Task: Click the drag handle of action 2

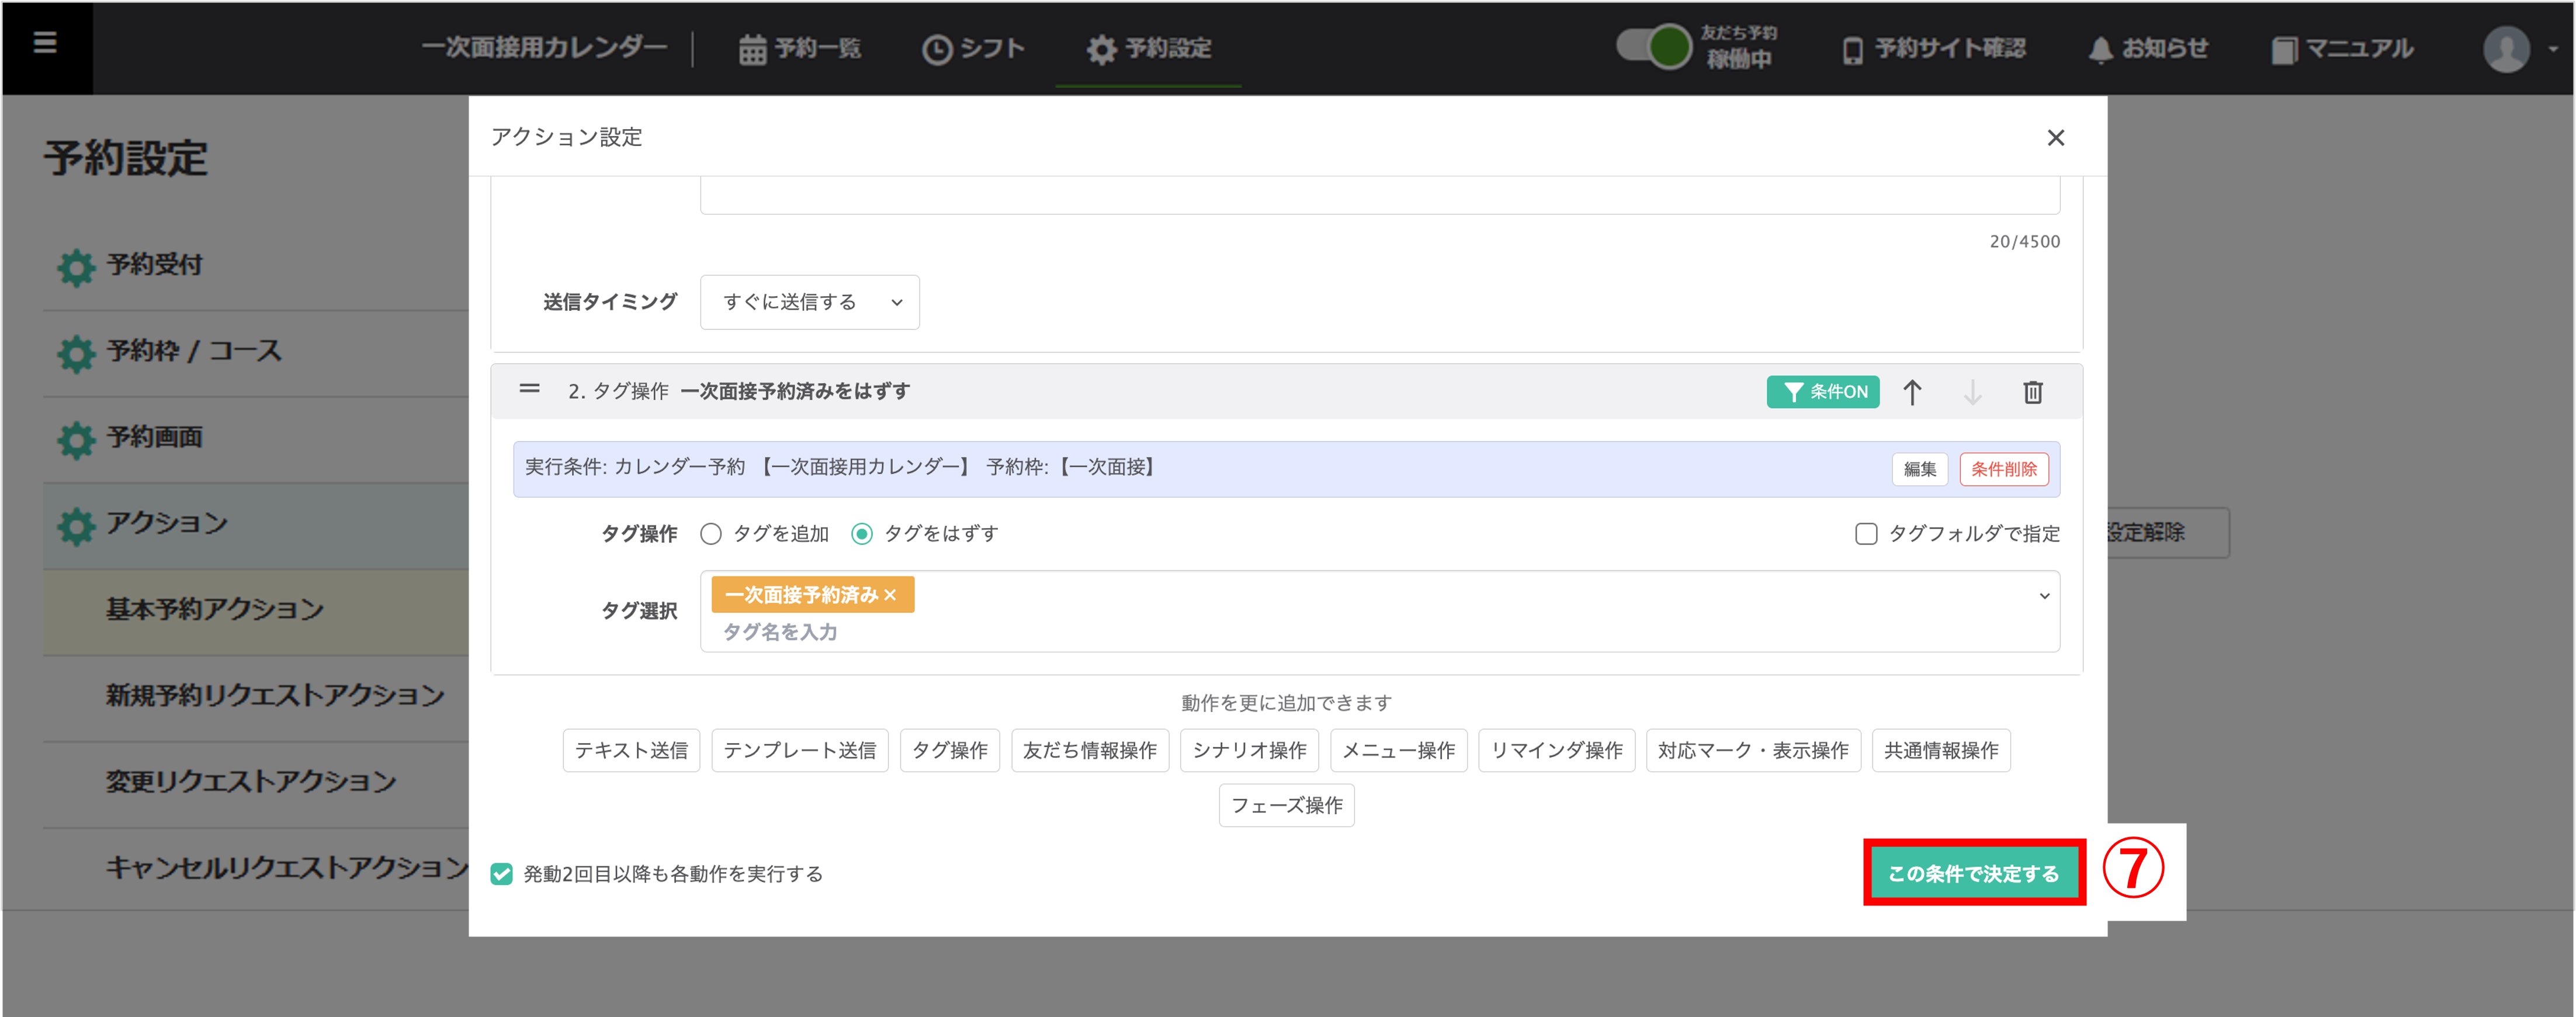Action: 529,389
